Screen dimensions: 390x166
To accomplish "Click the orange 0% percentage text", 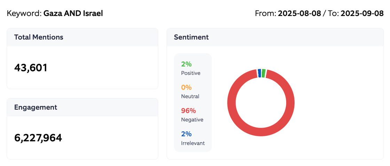I will coord(186,87).
